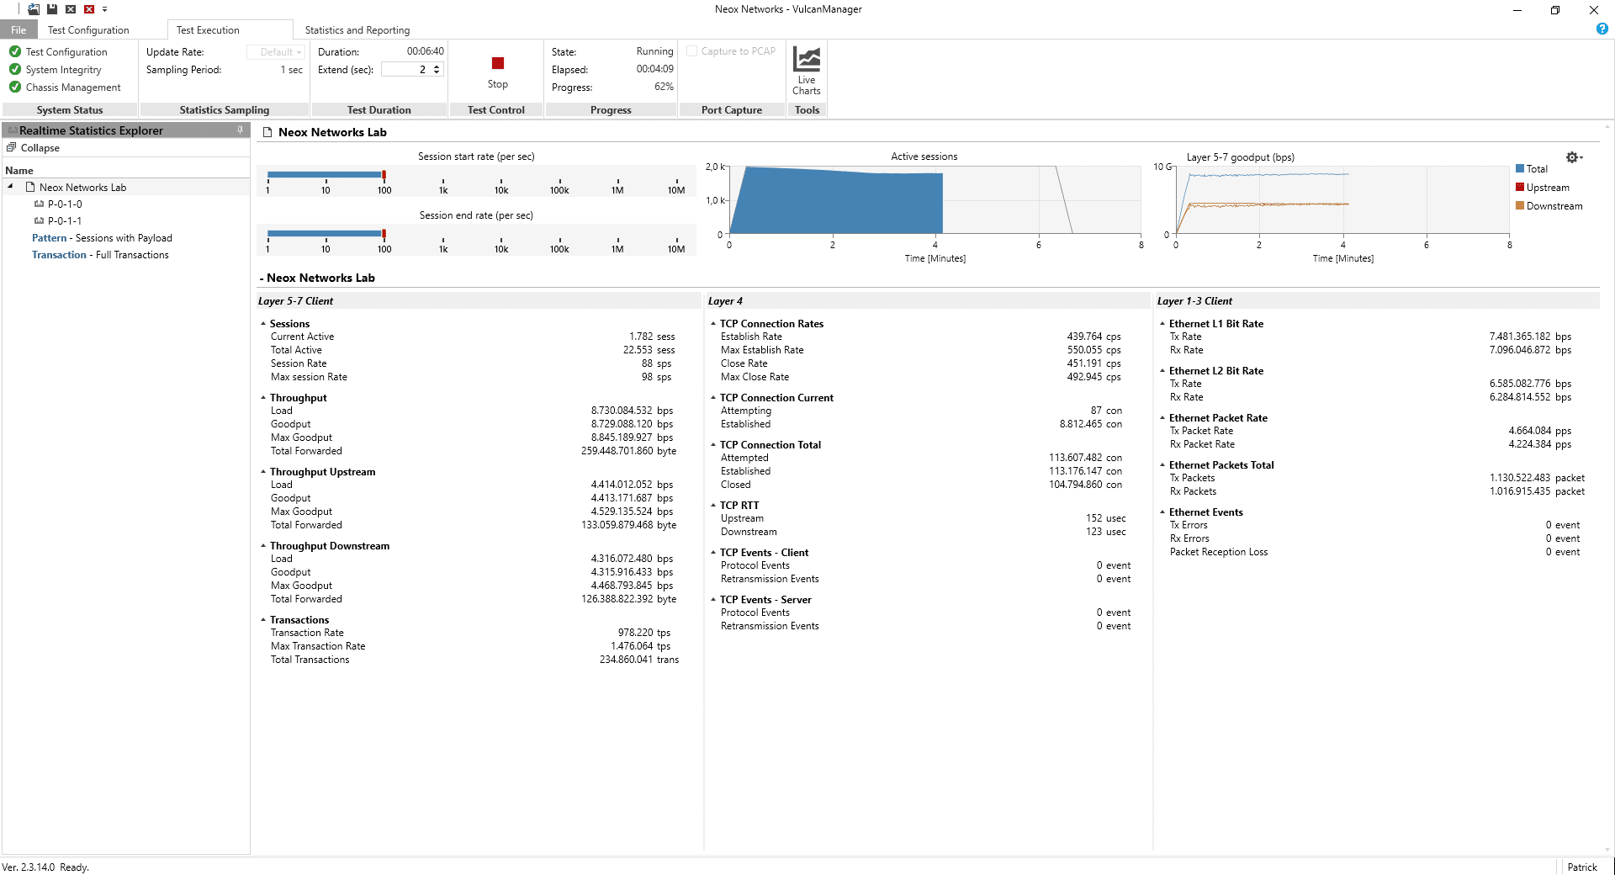
Task: Collapse the Transactions group
Action: (x=262, y=619)
